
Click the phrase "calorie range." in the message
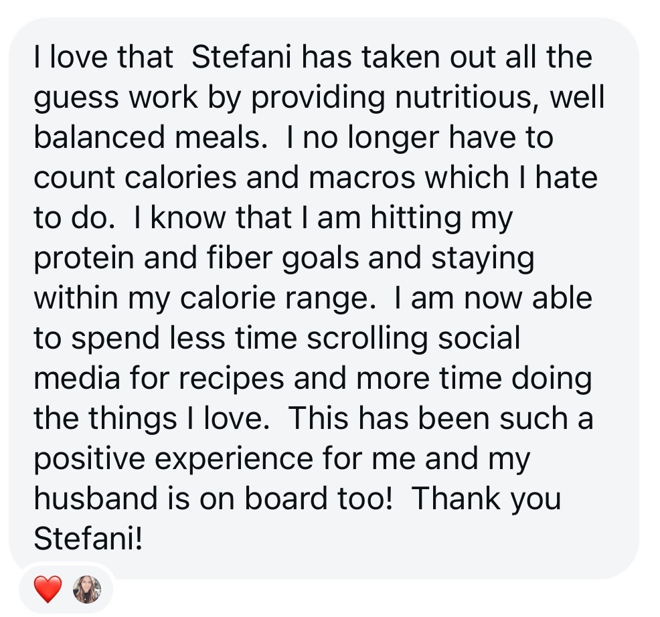tap(278, 299)
